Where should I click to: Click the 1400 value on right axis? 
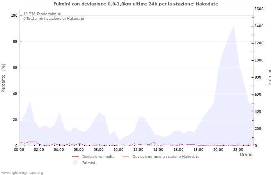point(259,26)
